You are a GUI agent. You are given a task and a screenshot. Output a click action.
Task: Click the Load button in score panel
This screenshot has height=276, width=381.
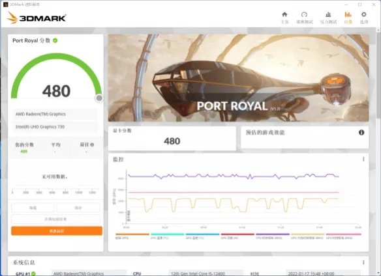point(33,208)
